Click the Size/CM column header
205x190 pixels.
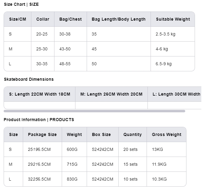pyautogui.click(x=18, y=19)
